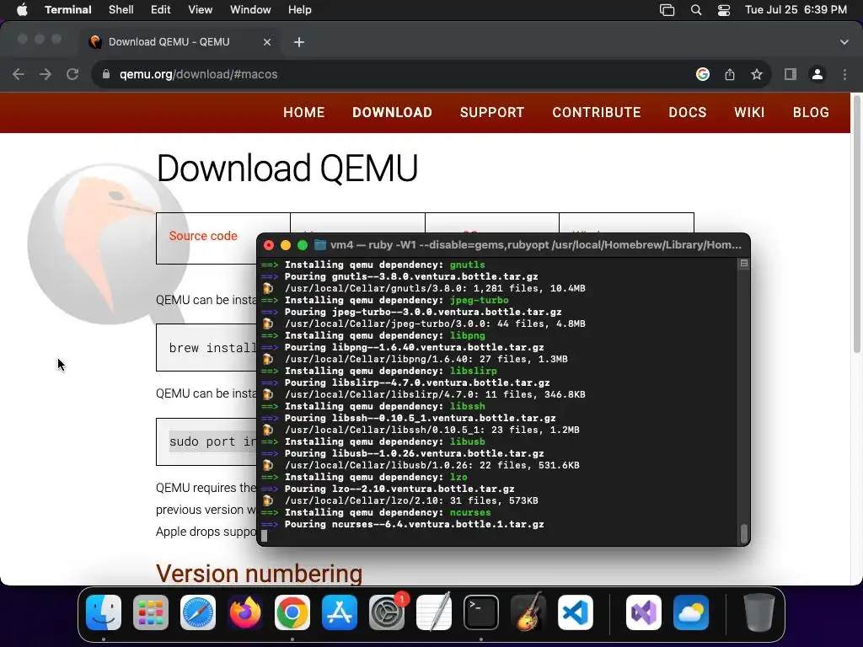This screenshot has height=647, width=863.
Task: Open the Terminal app menu
Action: [67, 10]
